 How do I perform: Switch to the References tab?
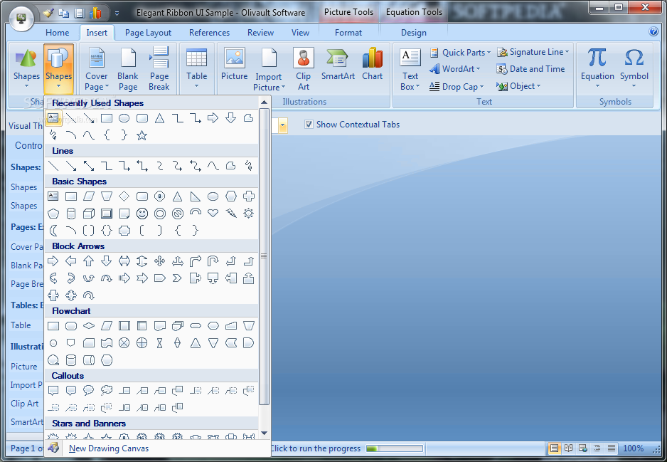(x=209, y=32)
